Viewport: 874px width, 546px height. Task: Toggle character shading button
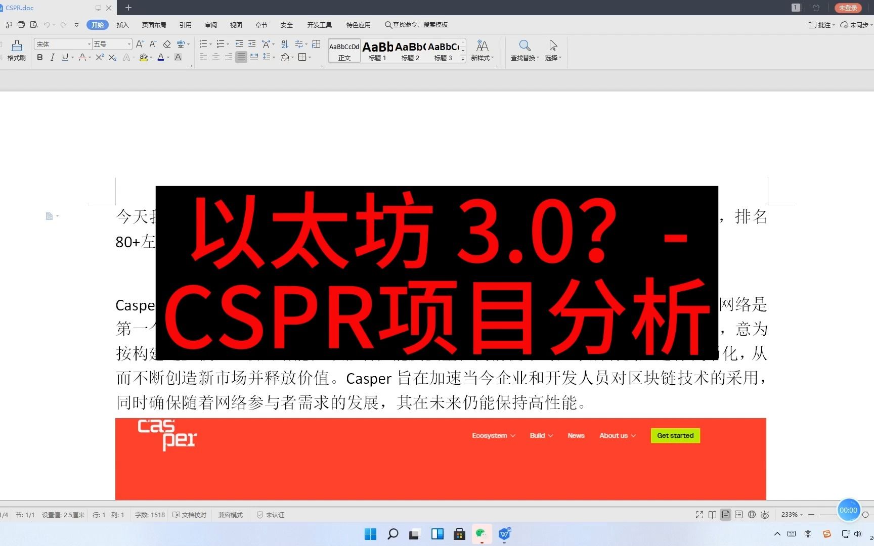(x=178, y=58)
